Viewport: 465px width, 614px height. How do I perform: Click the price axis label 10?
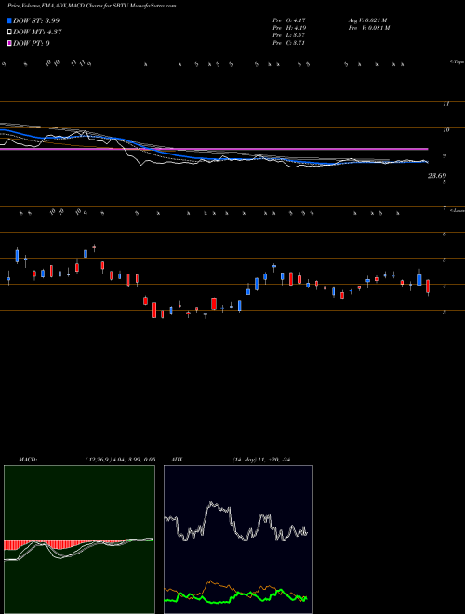tap(445, 130)
